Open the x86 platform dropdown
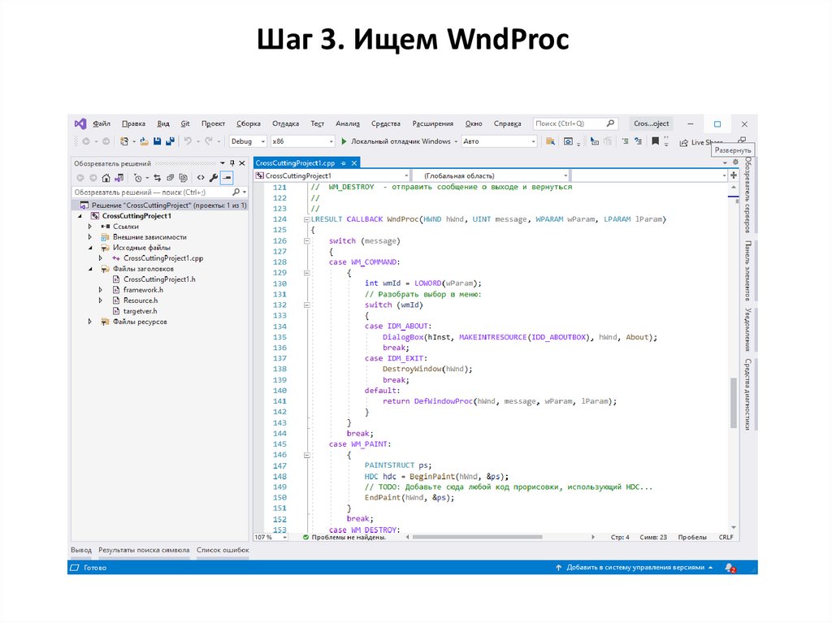The height and width of the screenshot is (623, 832). coord(302,141)
